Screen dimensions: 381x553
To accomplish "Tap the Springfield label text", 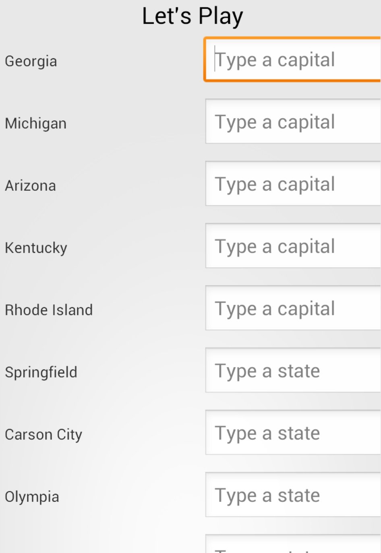I will coord(41,373).
